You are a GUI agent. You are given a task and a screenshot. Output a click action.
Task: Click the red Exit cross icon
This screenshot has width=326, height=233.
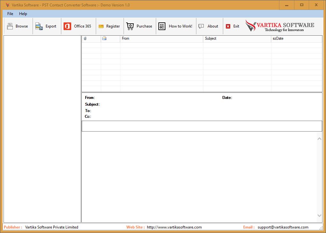pos(228,26)
